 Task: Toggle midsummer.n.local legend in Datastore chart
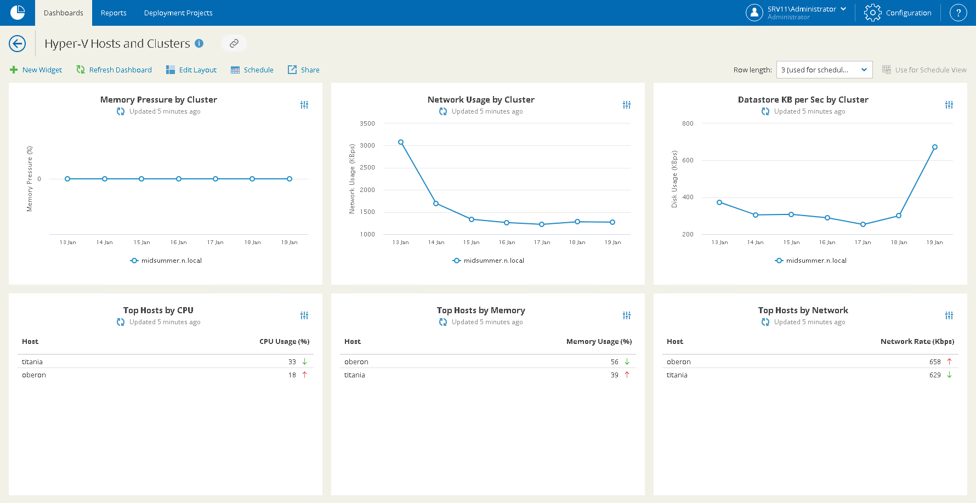point(811,261)
